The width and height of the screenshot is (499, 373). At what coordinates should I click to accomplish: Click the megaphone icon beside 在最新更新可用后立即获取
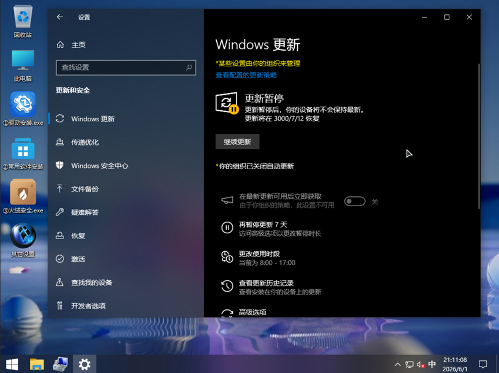(x=227, y=200)
